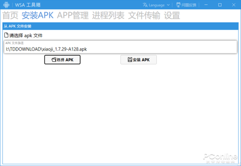Click the 从 APK 文件安装 header
The width and height of the screenshot is (241, 166).
(120, 26)
